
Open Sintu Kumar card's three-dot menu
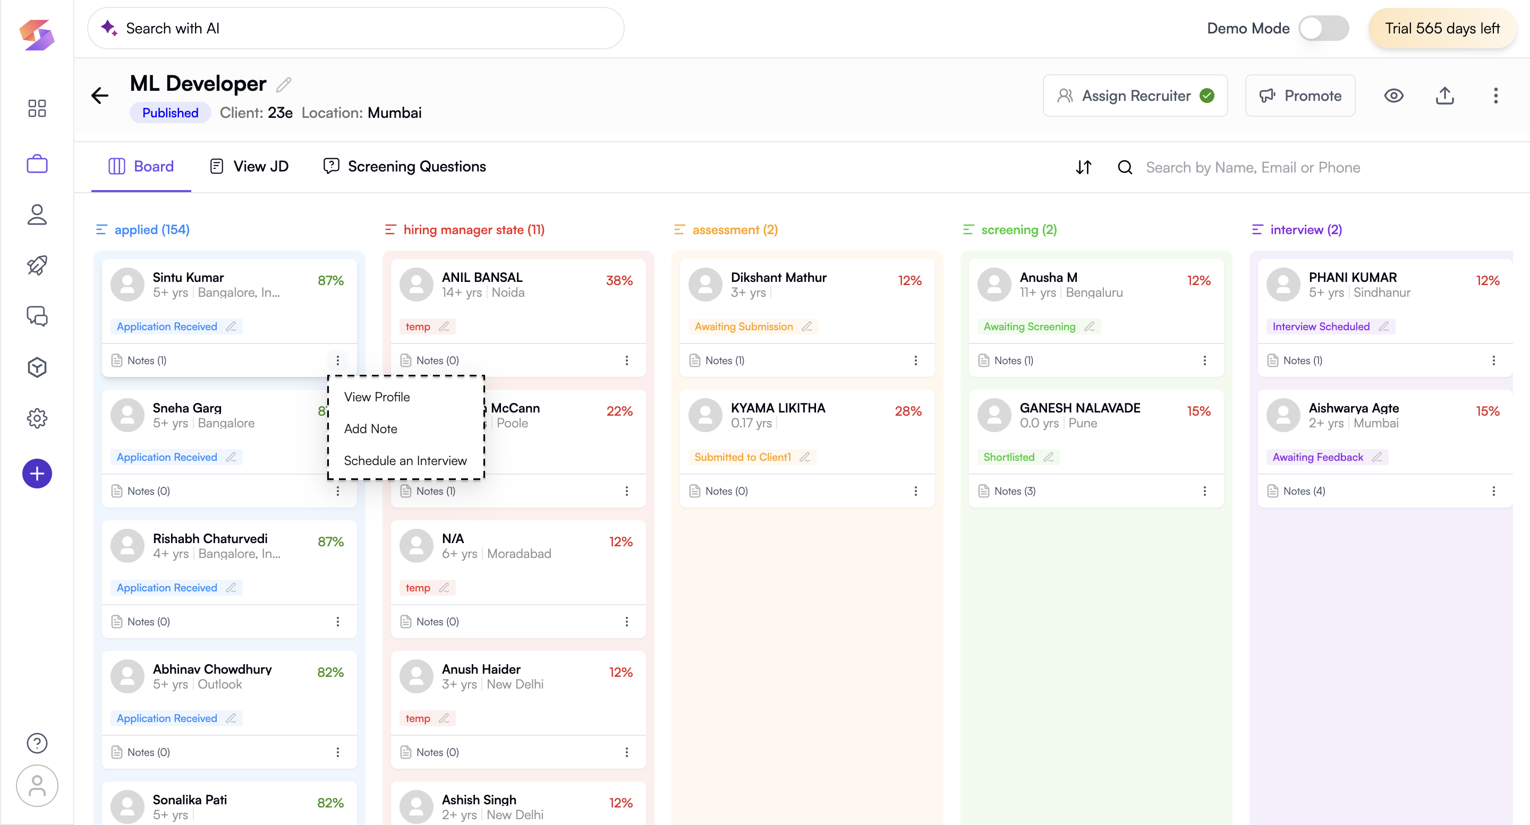pyautogui.click(x=337, y=360)
